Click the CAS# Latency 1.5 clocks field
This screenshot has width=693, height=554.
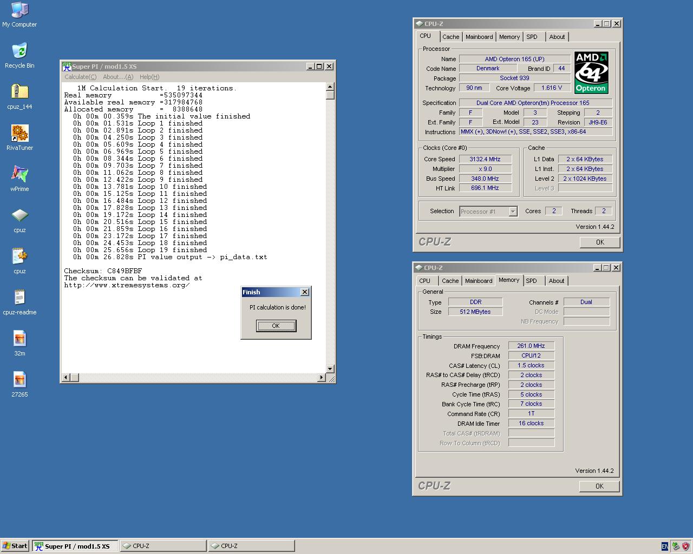coord(531,365)
